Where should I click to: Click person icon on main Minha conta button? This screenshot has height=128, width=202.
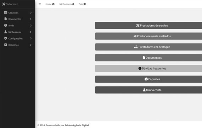pyautogui.click(x=144, y=90)
